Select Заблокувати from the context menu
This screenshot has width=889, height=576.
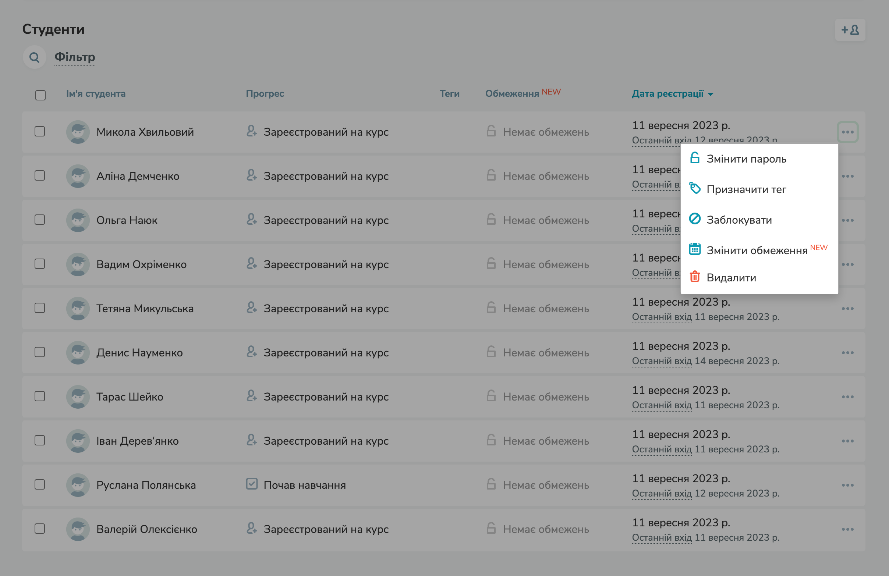coord(739,220)
